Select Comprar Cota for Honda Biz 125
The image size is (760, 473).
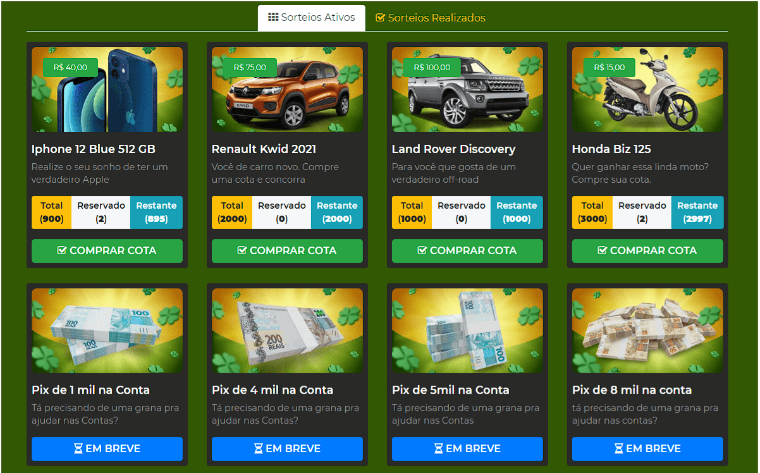pos(647,250)
